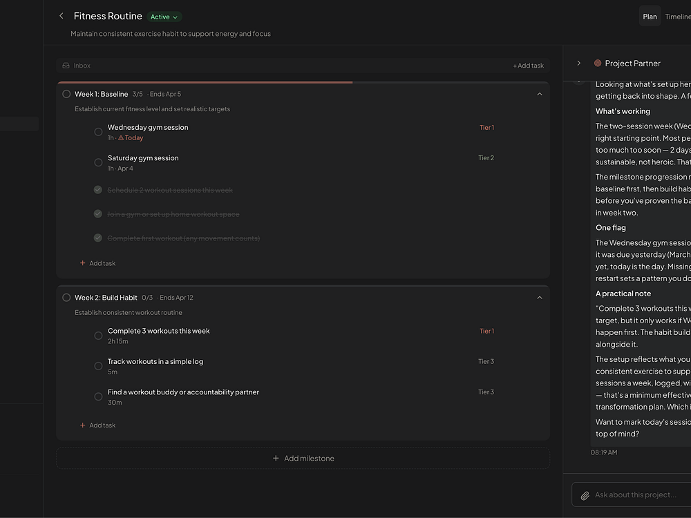Click the plus icon on Add milestone
Screen dimensions: 691x518
pos(276,459)
